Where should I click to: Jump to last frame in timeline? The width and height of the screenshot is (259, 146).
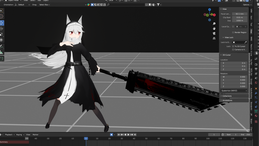[135, 135]
